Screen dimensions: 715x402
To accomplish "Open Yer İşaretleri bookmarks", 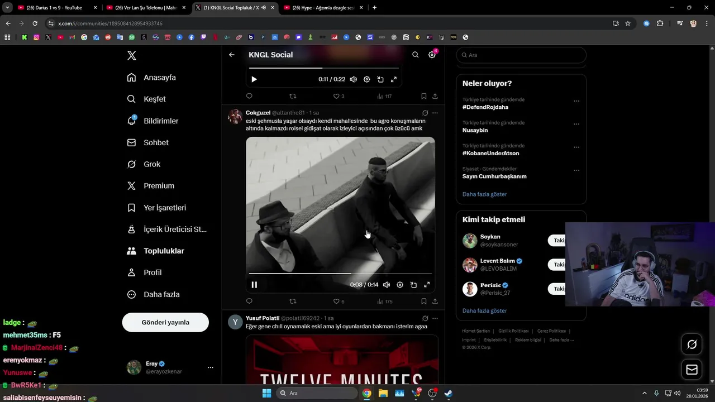I will point(156,208).
